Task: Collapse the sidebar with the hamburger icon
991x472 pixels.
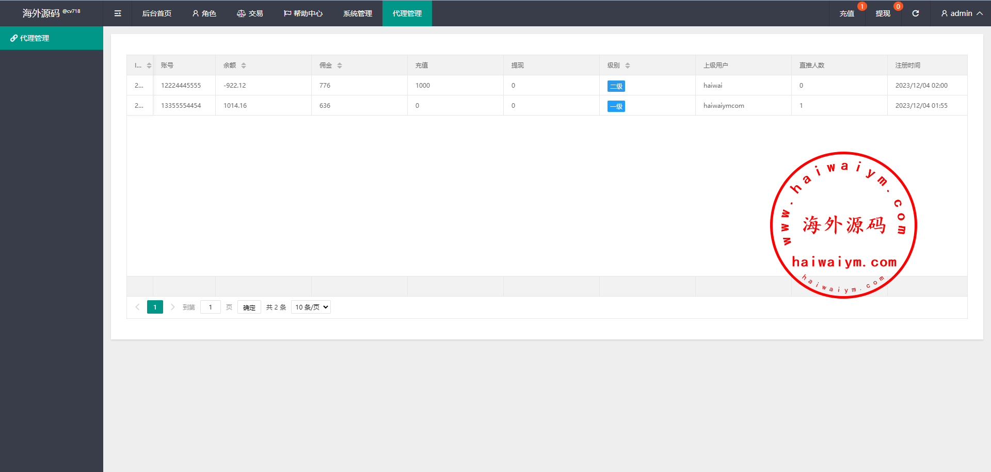Action: [x=118, y=13]
